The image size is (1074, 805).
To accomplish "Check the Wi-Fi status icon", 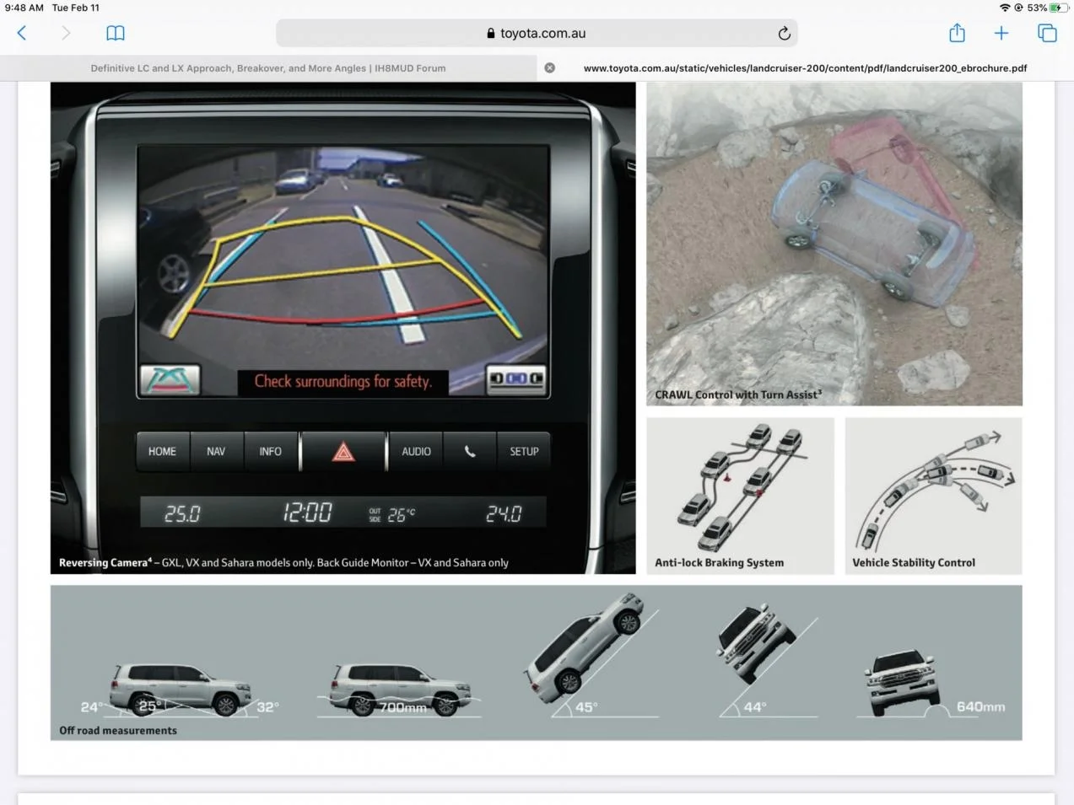I will click(1004, 8).
